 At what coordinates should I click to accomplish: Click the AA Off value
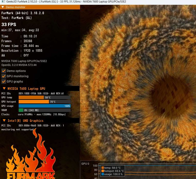pos(26,55)
